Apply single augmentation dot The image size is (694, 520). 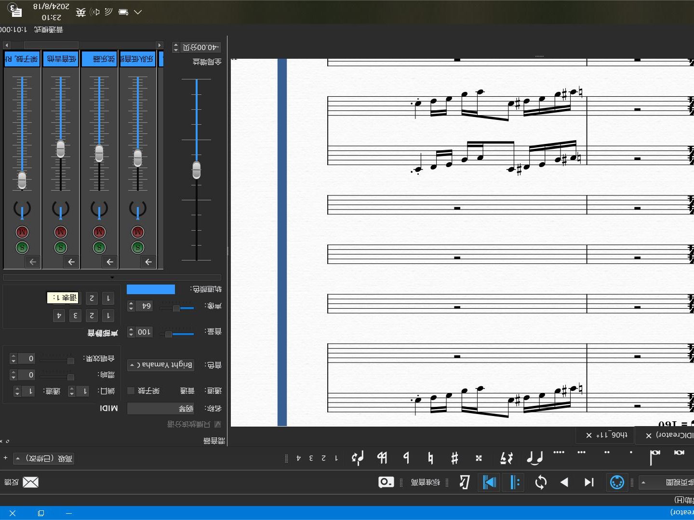click(x=631, y=453)
